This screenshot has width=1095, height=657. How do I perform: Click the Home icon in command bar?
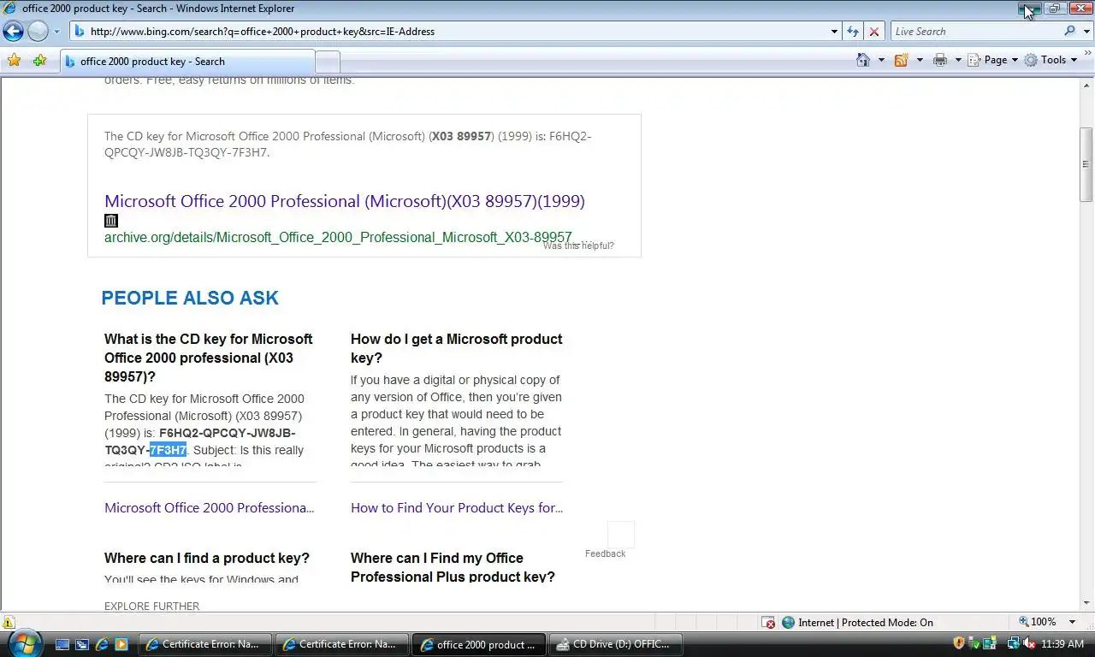click(863, 60)
